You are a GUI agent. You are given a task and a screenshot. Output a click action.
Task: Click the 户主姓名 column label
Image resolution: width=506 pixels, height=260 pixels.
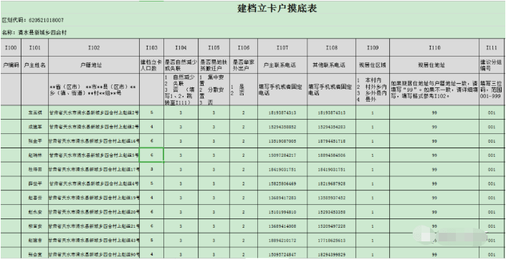35,65
